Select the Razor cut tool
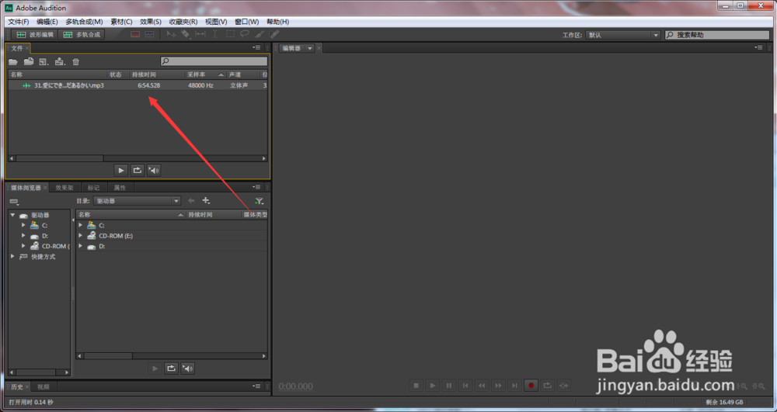777x412 pixels. 186,34
